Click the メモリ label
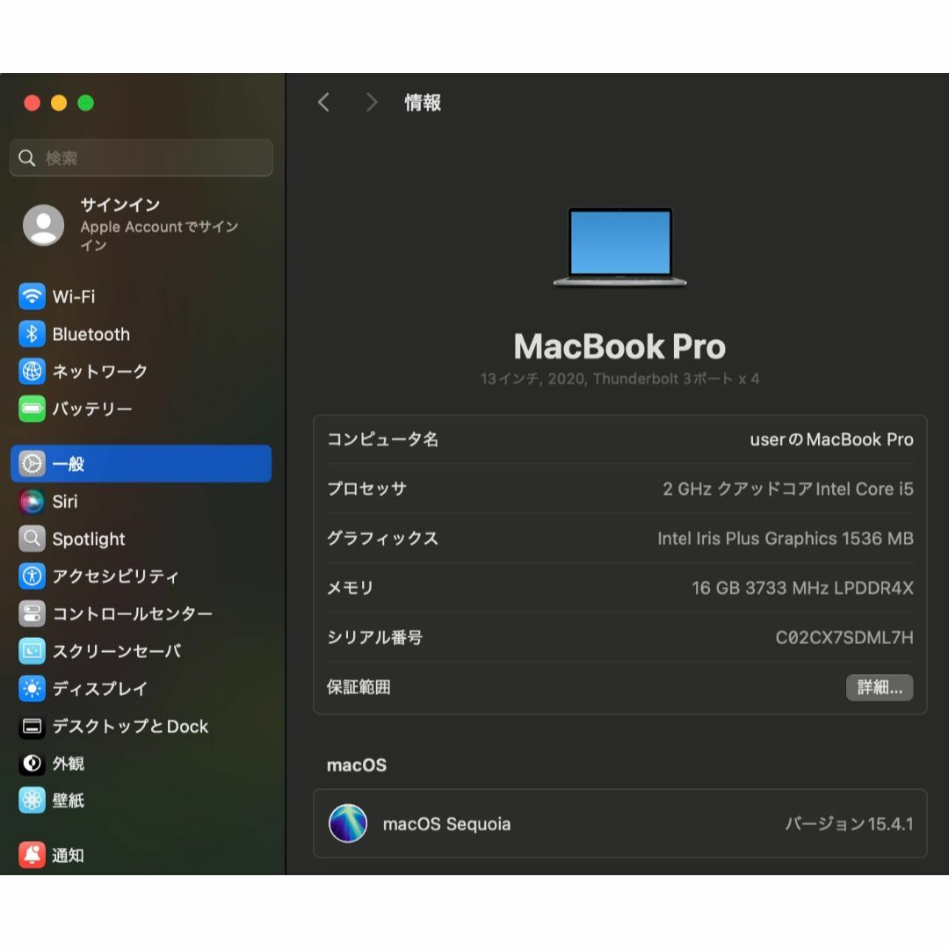The image size is (949, 949). pyautogui.click(x=350, y=588)
